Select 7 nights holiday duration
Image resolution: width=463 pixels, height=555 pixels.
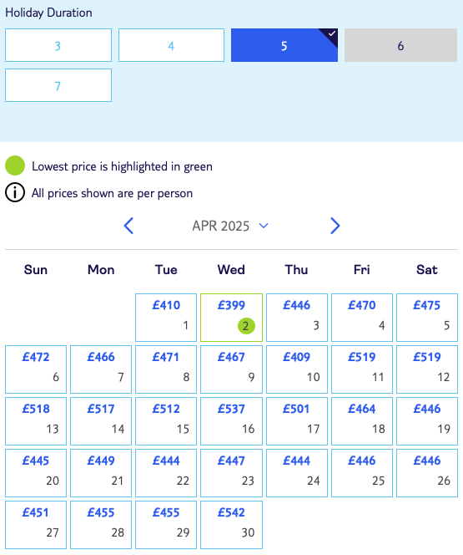(x=58, y=85)
